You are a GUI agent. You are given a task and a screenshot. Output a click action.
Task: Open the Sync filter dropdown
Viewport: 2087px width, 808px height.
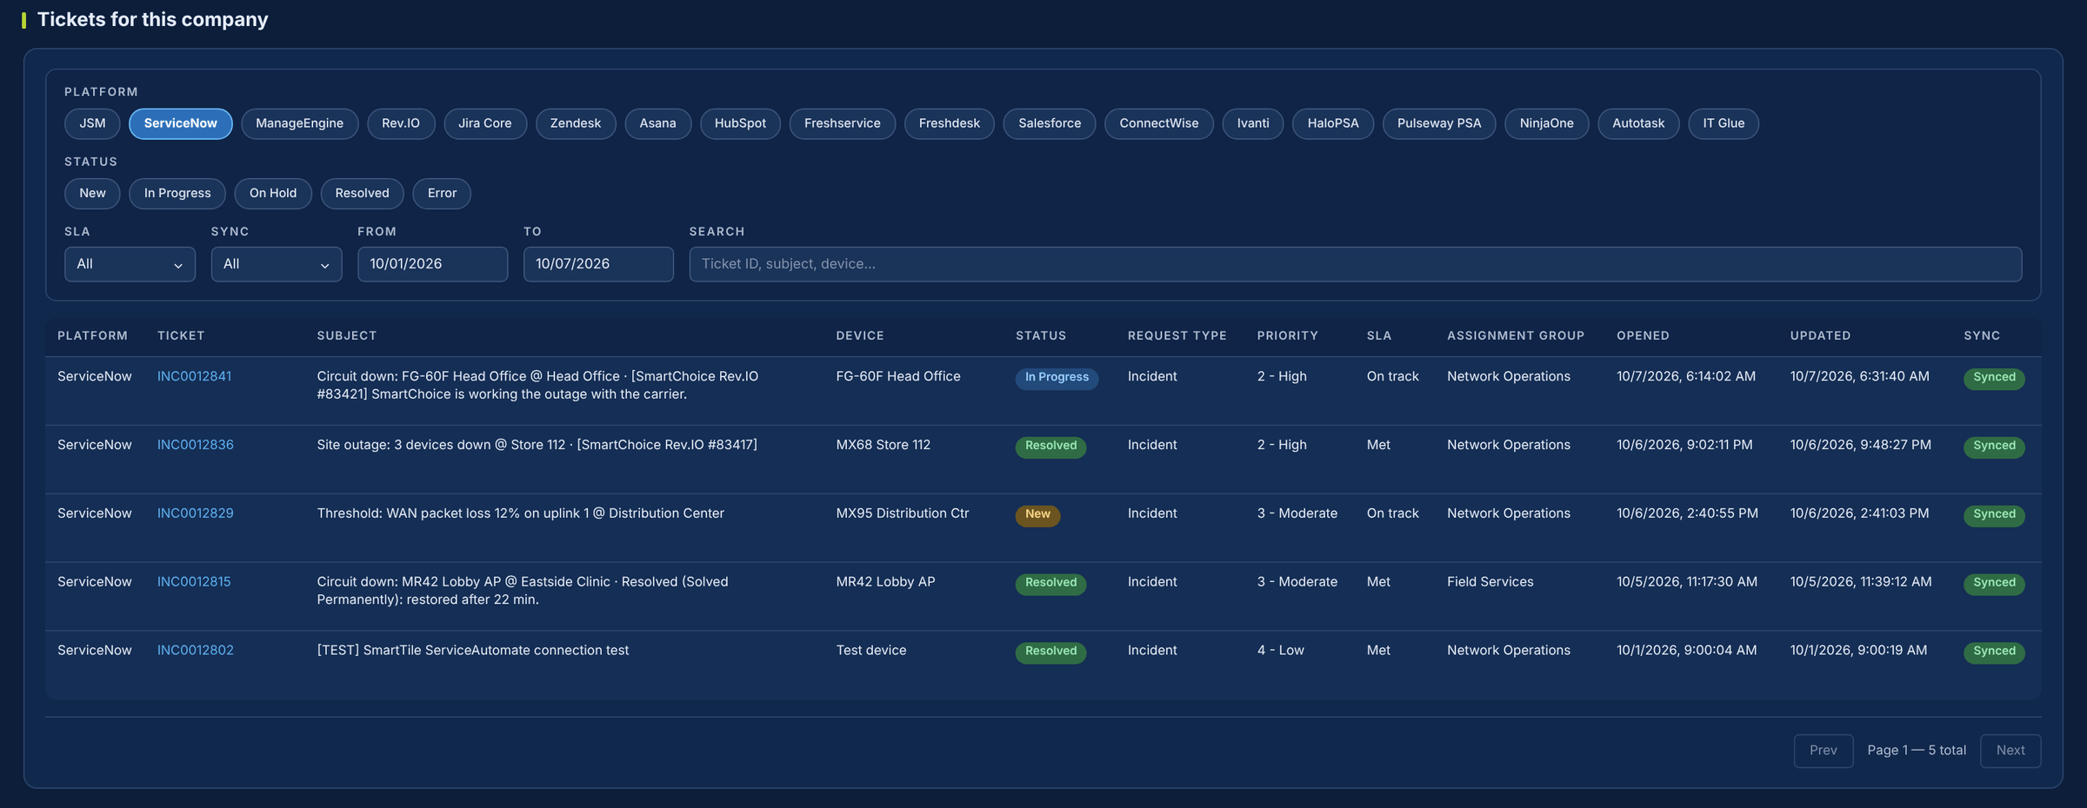(277, 264)
